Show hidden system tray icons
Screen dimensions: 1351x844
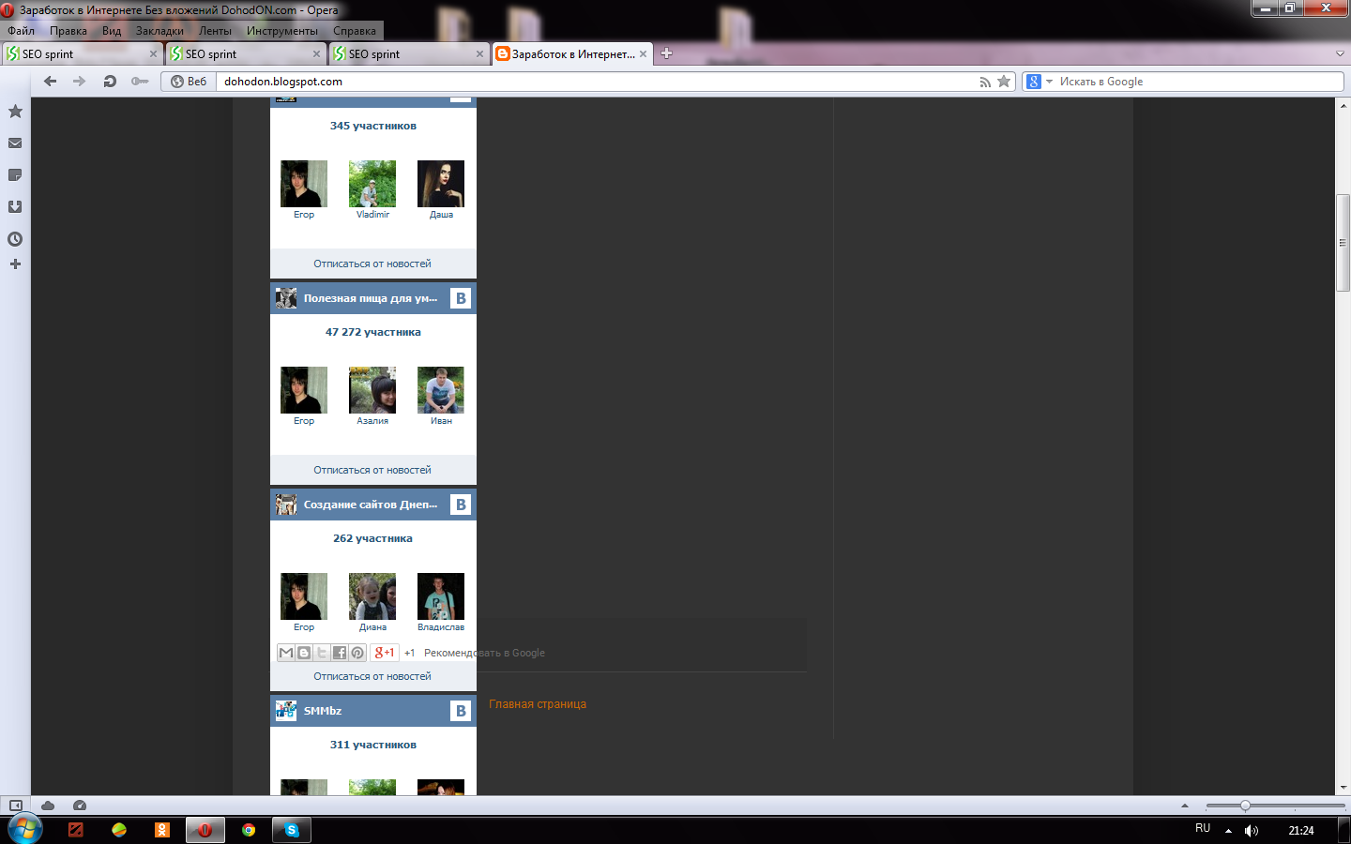pos(1228,831)
